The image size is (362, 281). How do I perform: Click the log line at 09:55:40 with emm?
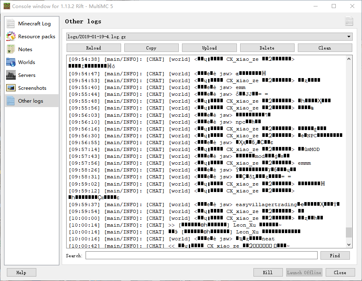[157, 87]
